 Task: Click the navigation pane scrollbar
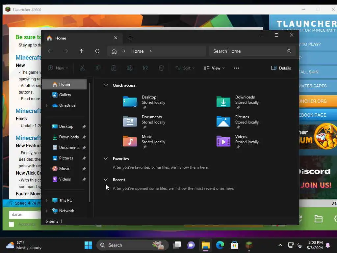90,142
